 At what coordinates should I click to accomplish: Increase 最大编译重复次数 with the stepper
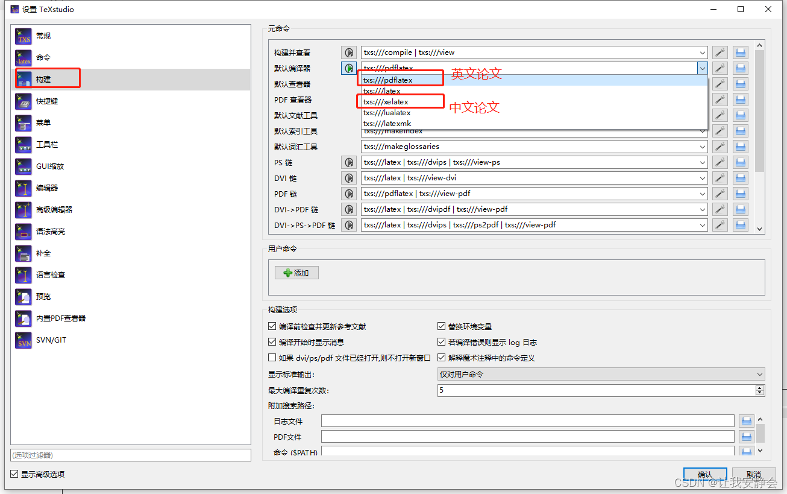click(x=759, y=387)
